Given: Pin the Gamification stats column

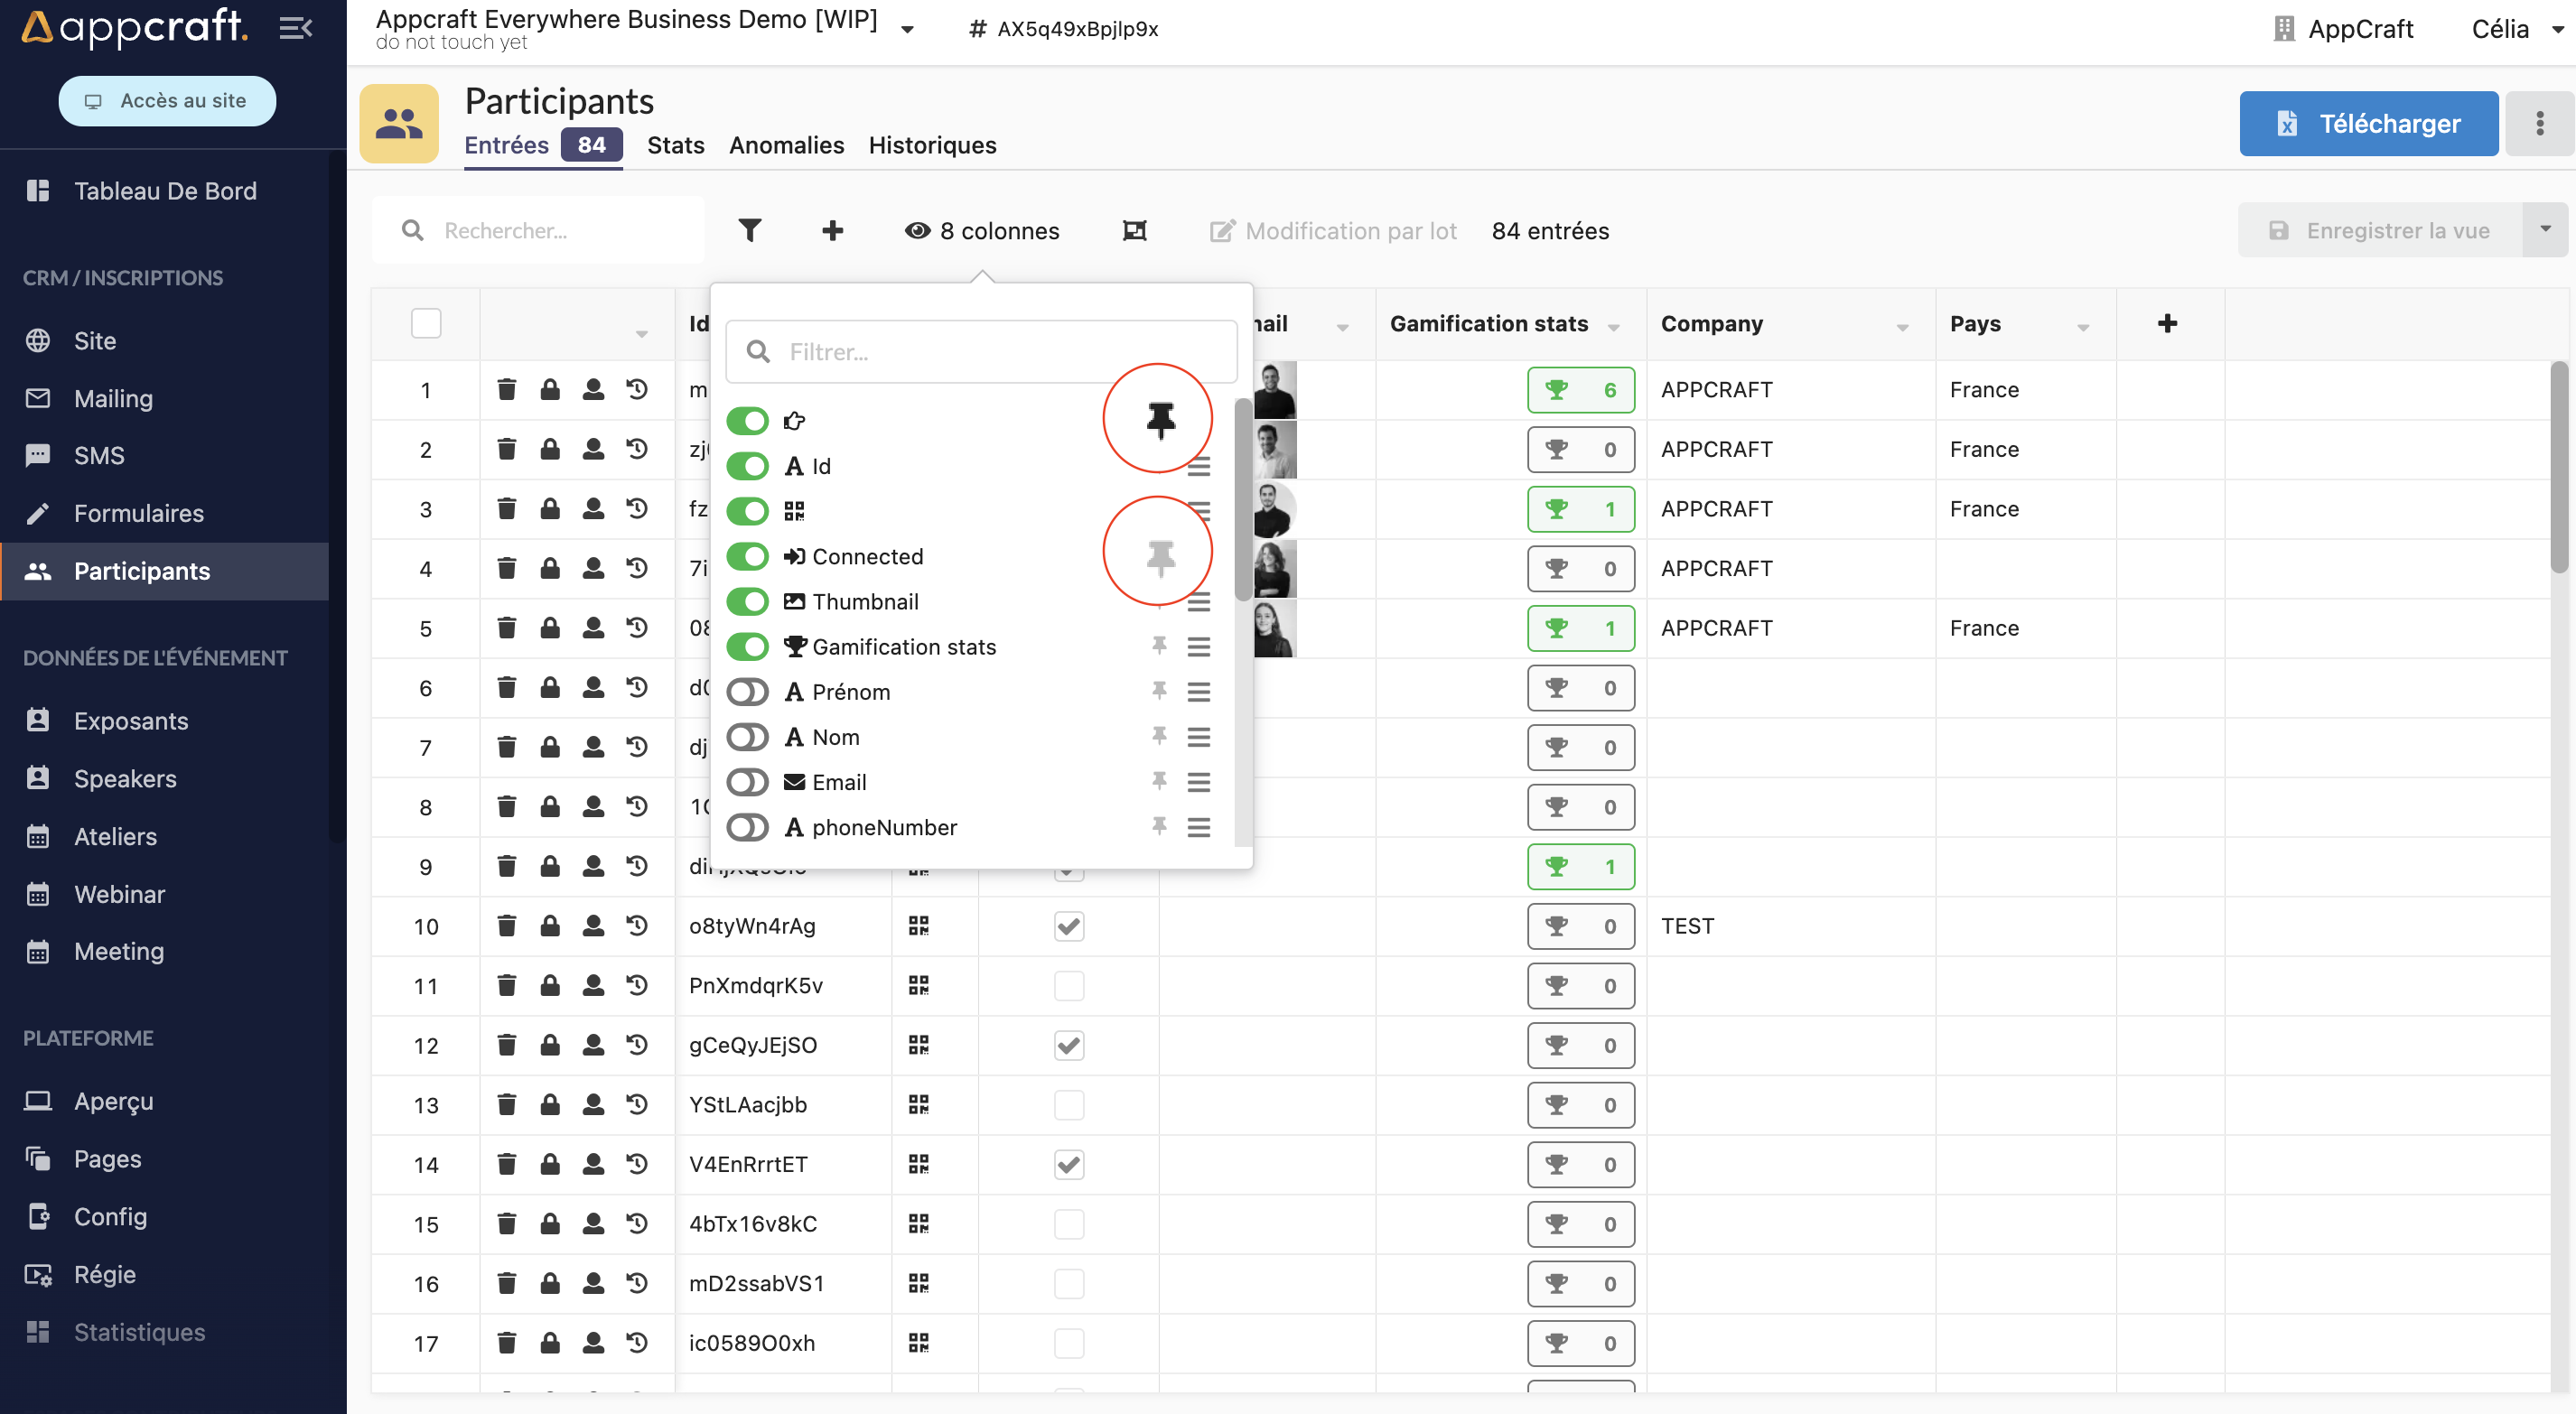Looking at the screenshot, I should point(1158,646).
